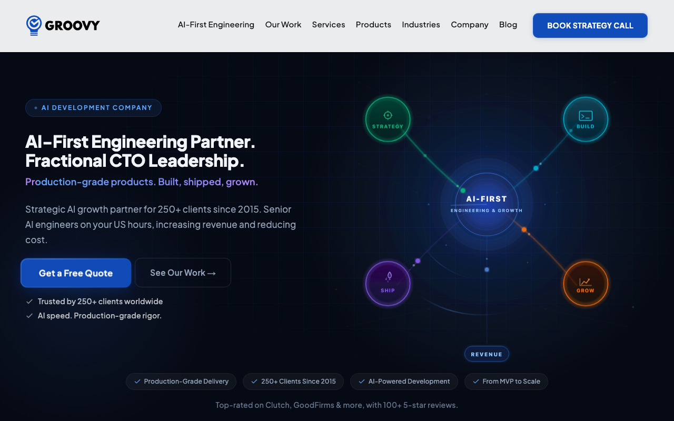
Task: Click the GROOVY wordmark text
Action: tap(72, 25)
